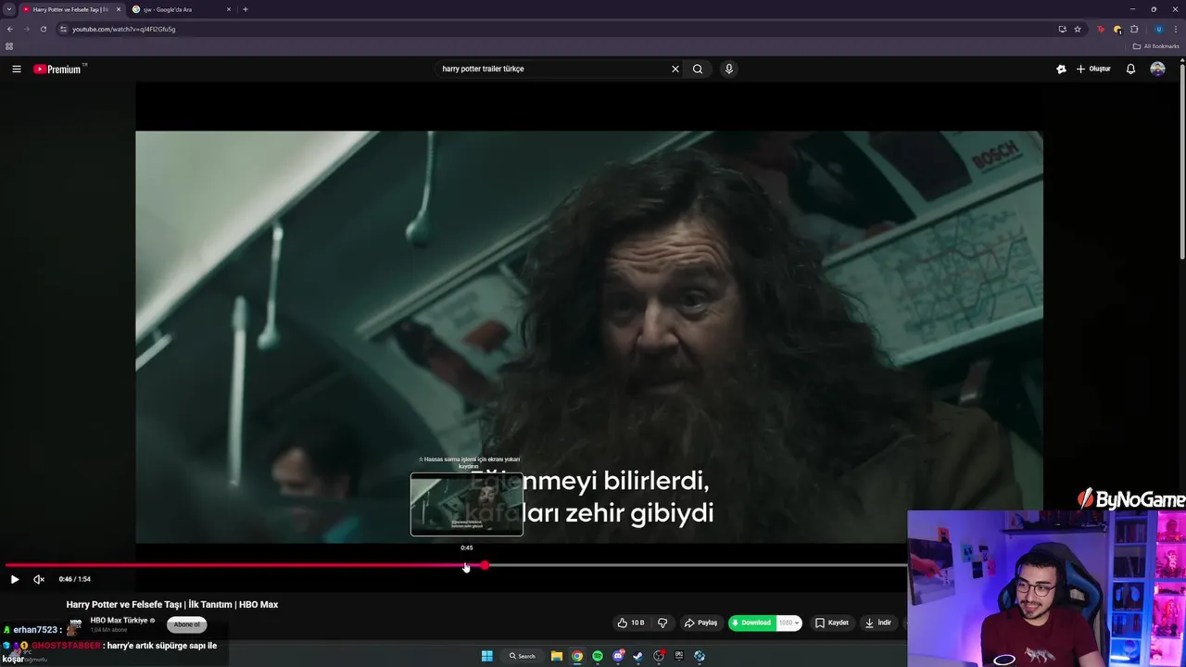This screenshot has height=667, width=1186.
Task: Open Epic Games launcher from taskbar
Action: 679,656
